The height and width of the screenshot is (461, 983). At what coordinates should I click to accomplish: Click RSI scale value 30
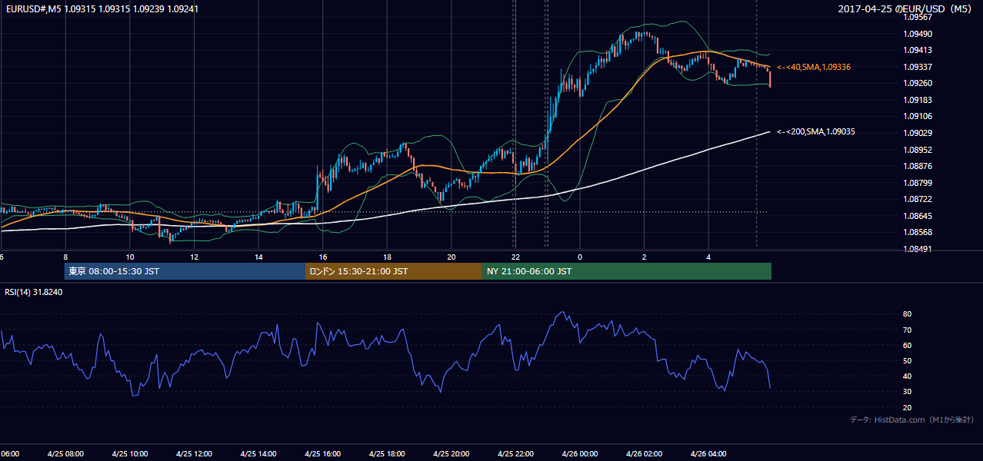[908, 392]
